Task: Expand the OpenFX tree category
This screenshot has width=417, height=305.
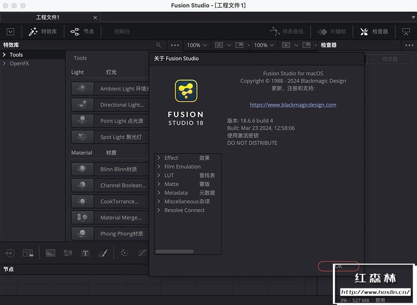Action: coord(4,64)
